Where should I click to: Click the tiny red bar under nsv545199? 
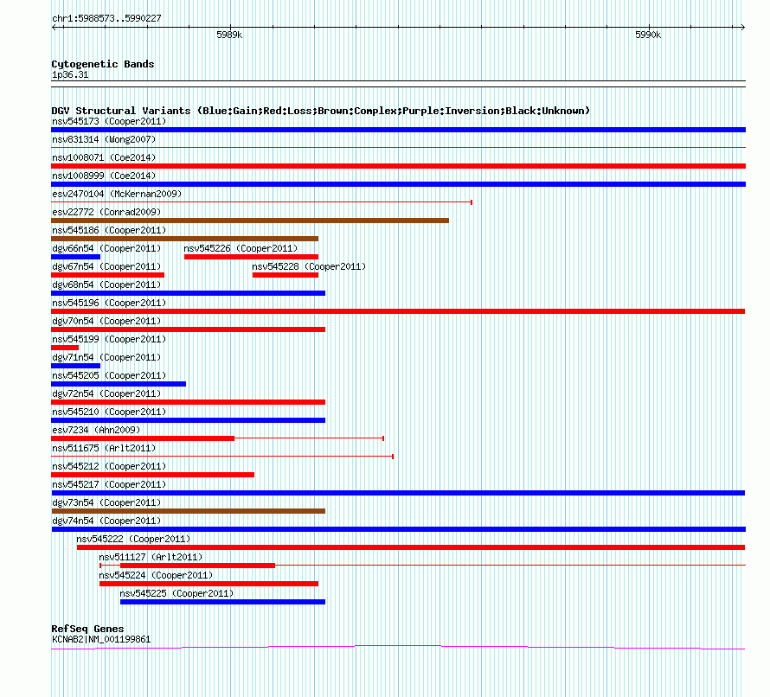pos(65,348)
